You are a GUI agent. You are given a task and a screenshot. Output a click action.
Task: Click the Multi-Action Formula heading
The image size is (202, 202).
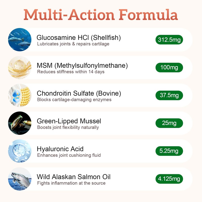[101, 15]
